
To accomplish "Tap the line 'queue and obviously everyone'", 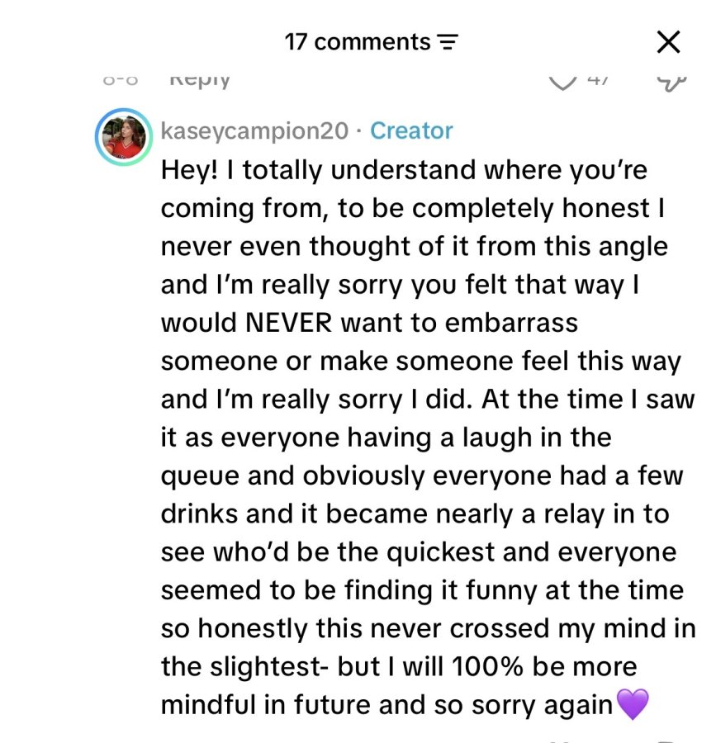I will (x=422, y=476).
